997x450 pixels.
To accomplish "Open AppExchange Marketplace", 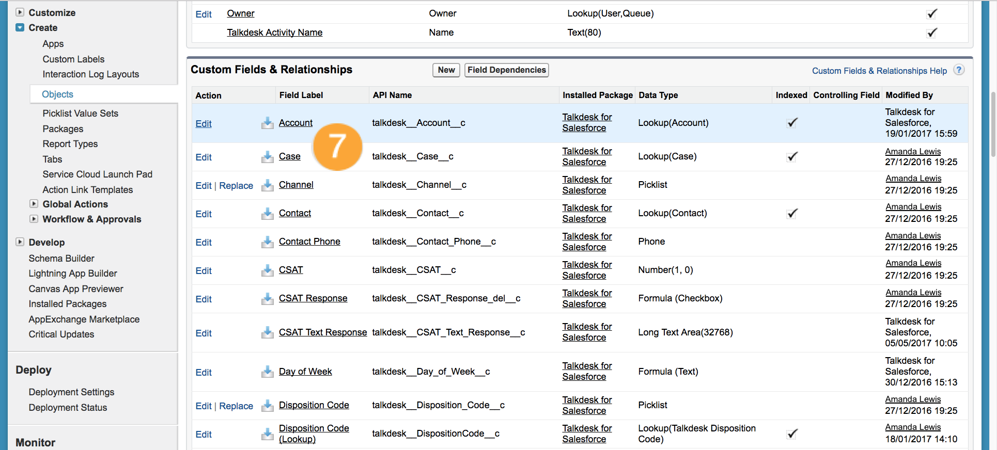I will pos(84,319).
